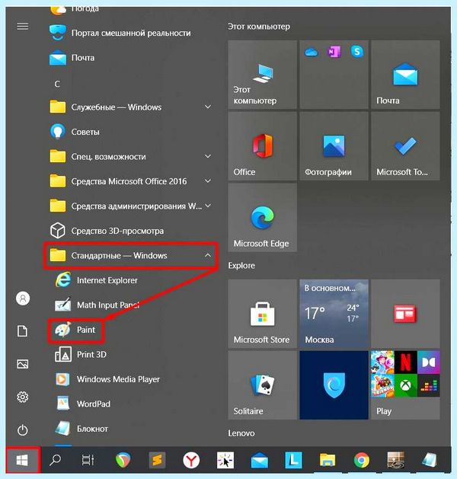Viewport: 457px width, 479px height.
Task: Open Skype icon in the tile folder
Action: [357, 52]
